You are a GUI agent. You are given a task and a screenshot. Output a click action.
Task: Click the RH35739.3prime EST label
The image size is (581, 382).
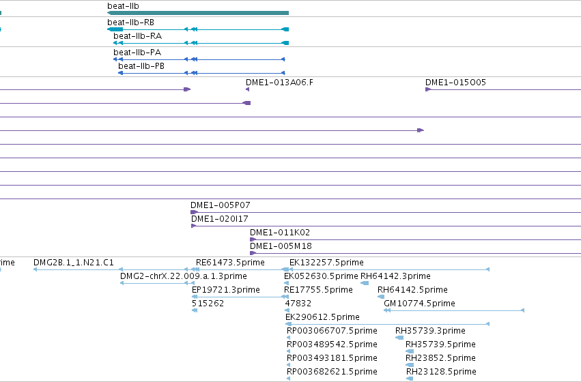430,331
